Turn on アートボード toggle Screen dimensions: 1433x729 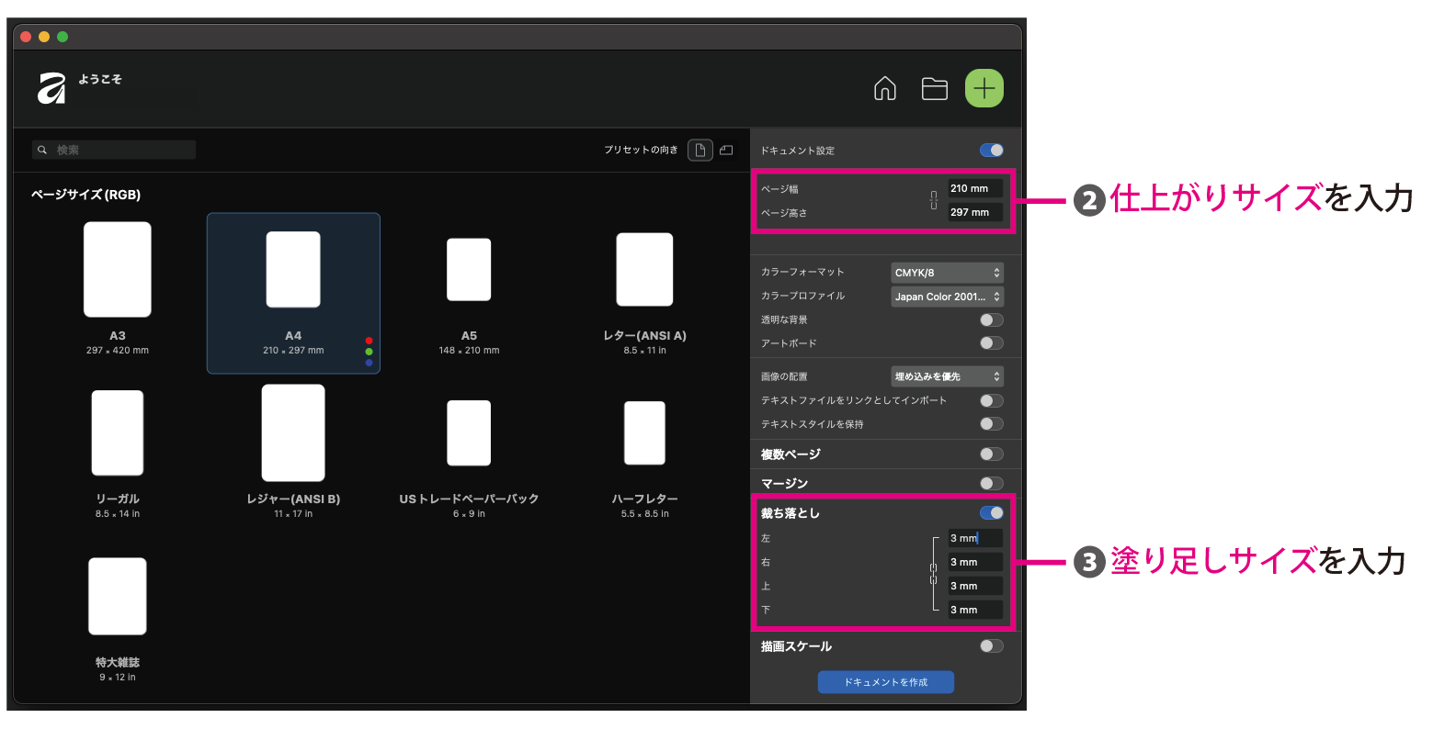coord(991,343)
